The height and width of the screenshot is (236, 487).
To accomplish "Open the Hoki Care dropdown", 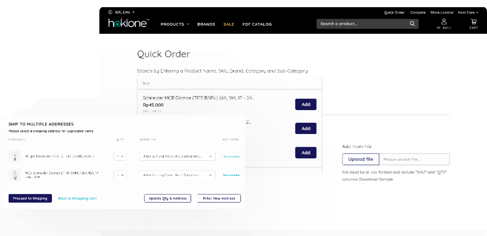I will 468,13.
